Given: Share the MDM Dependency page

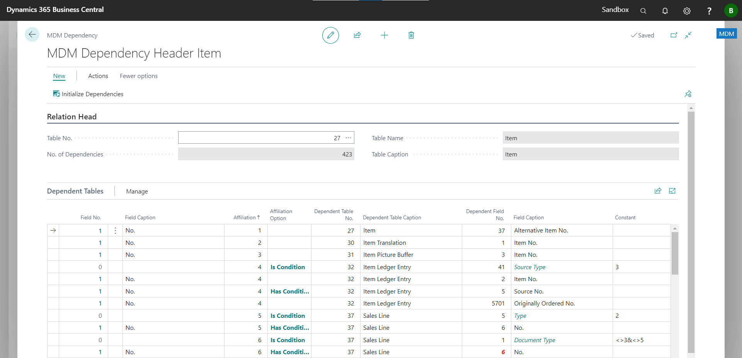Looking at the screenshot, I should point(357,35).
